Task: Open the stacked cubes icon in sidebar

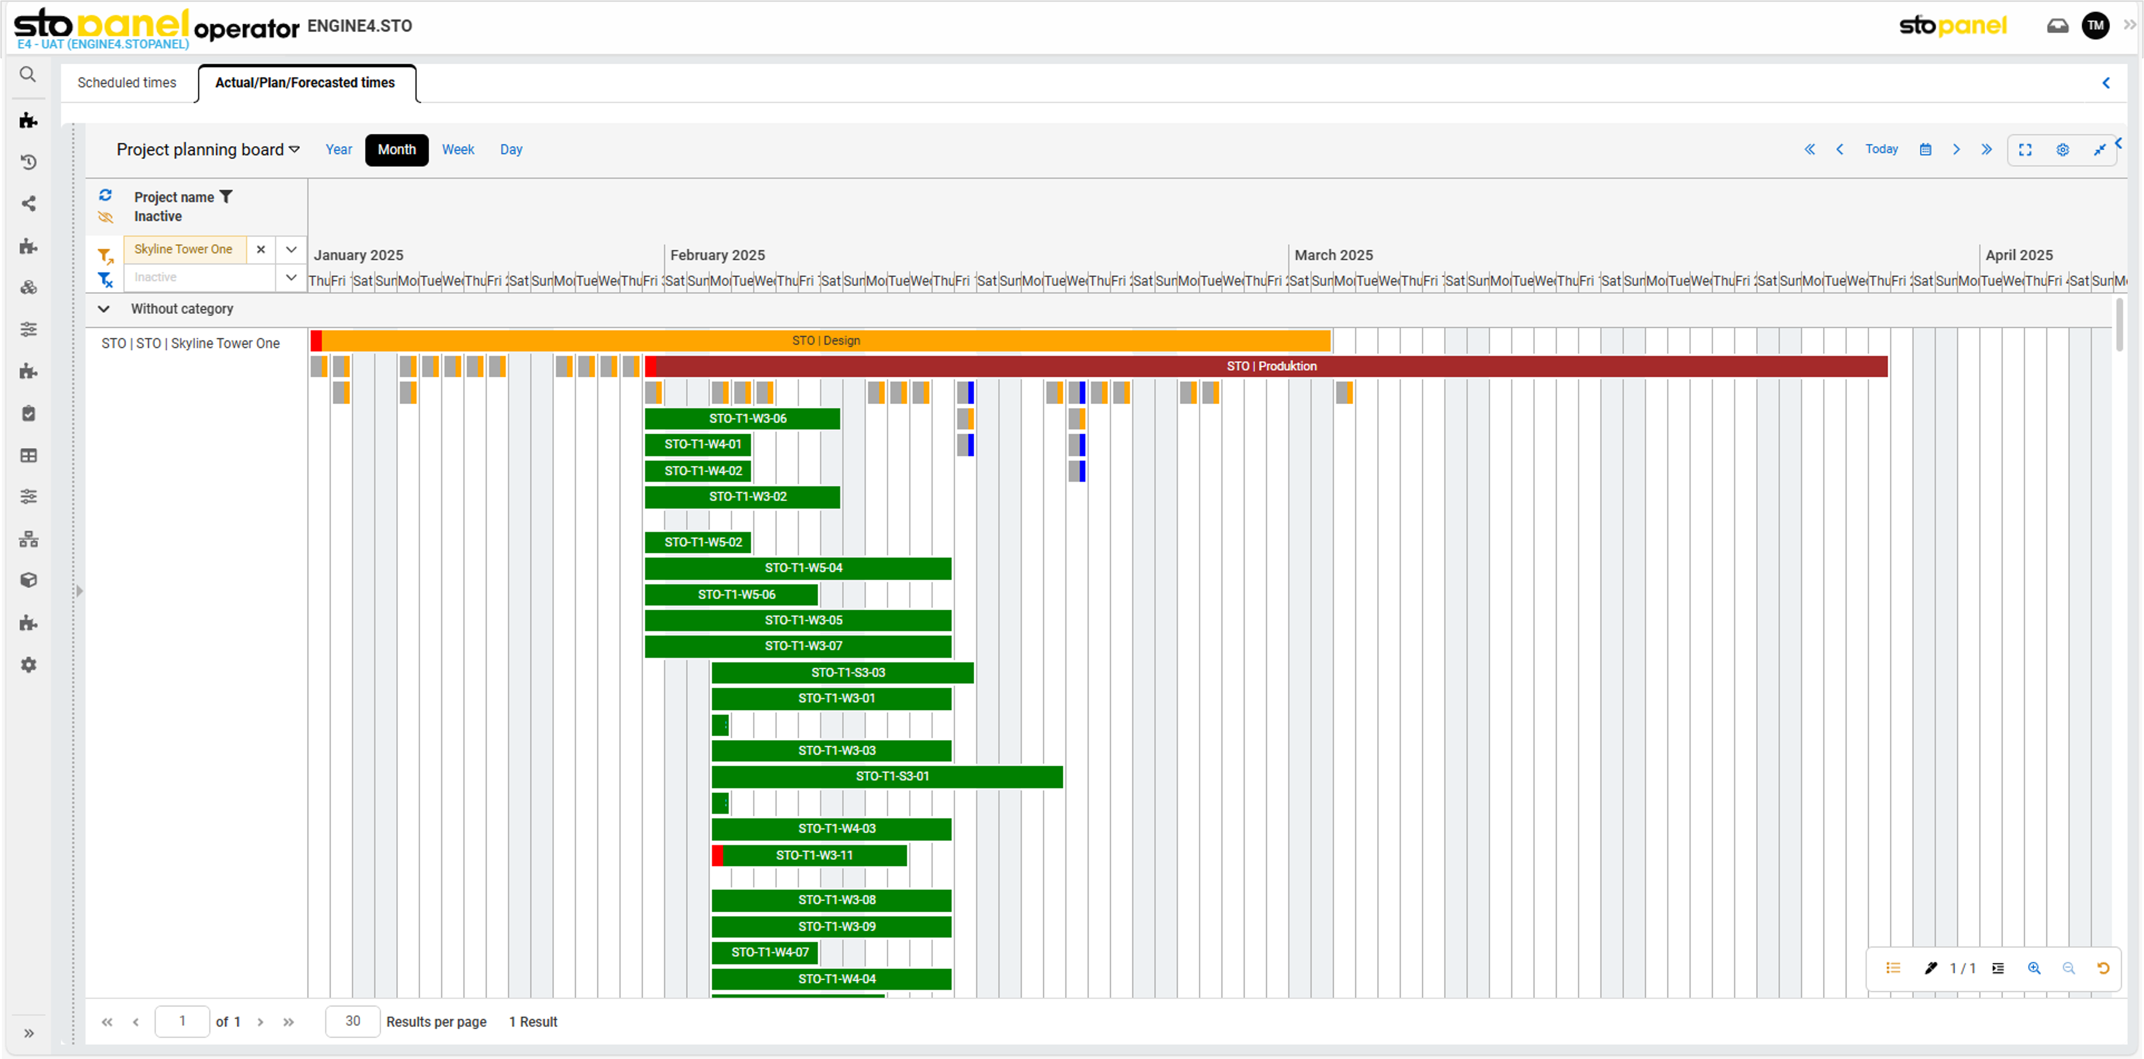Action: pos(28,288)
